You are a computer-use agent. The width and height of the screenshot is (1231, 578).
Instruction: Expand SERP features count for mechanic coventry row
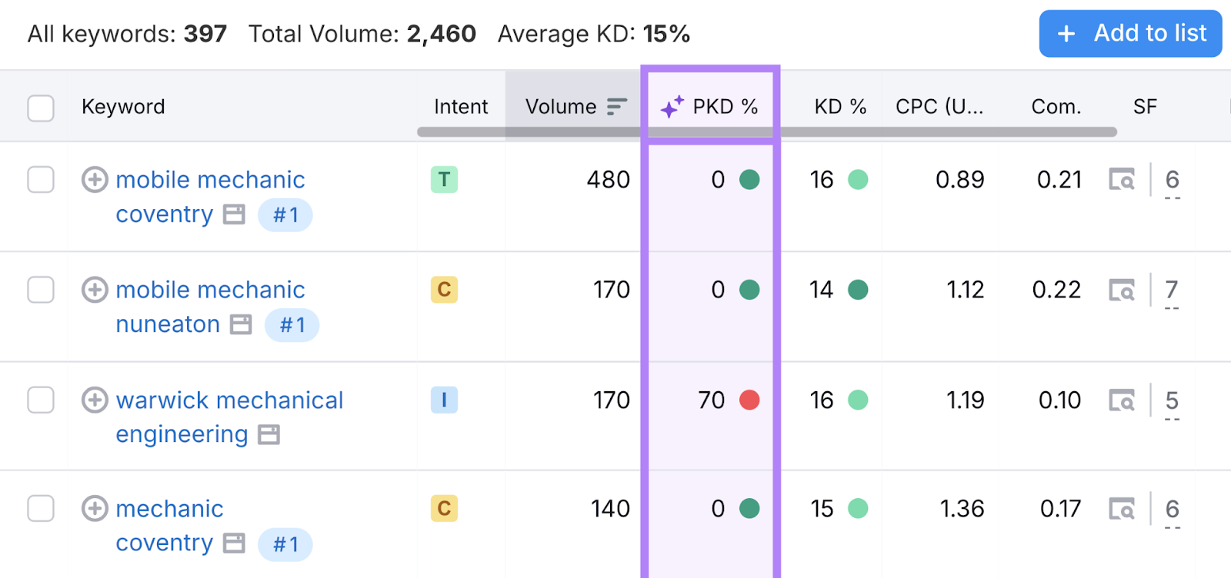tap(1172, 510)
